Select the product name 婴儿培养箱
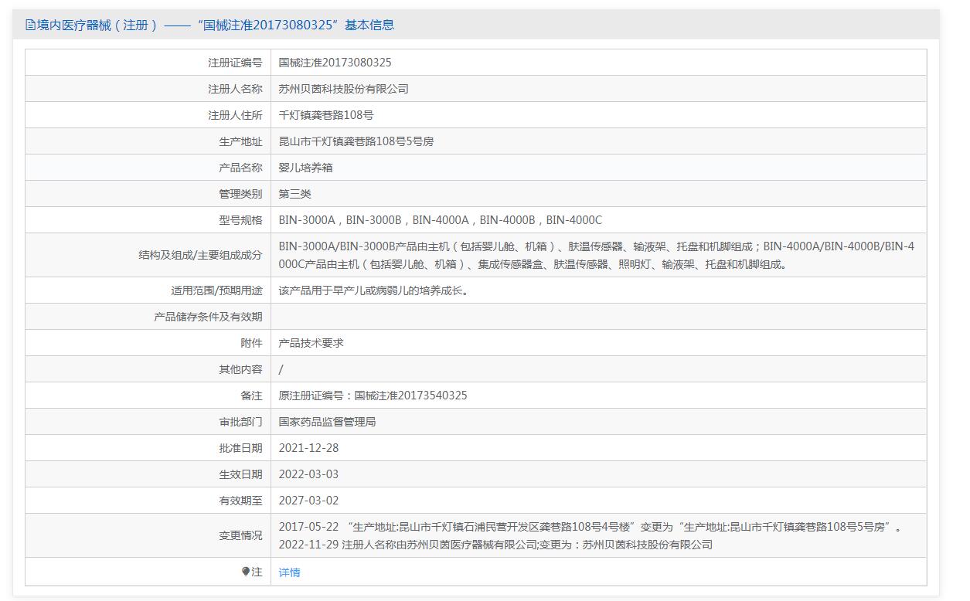This screenshot has height=601, width=970. click(x=305, y=168)
